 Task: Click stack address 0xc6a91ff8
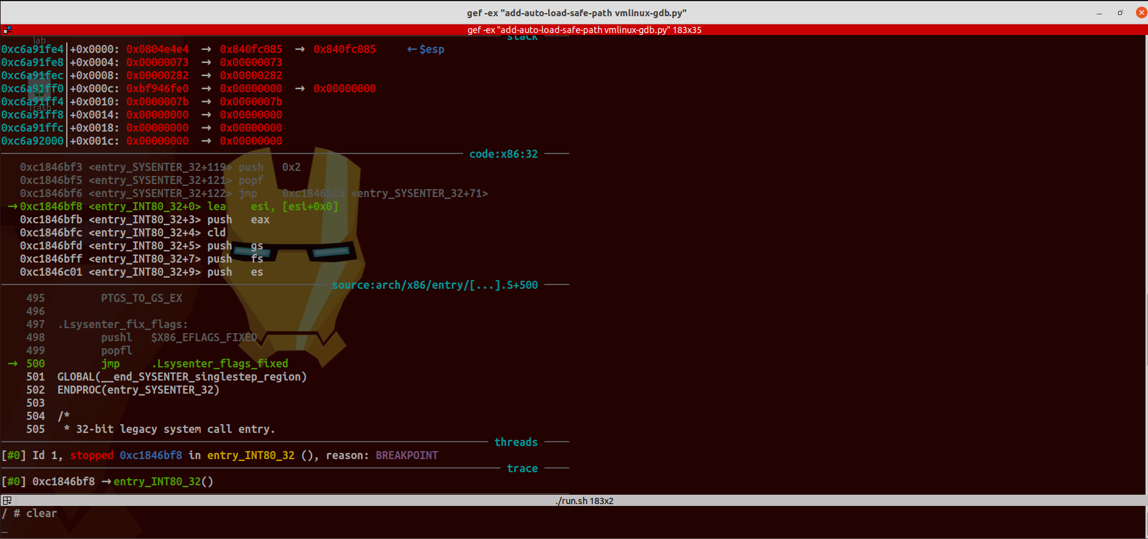32,115
